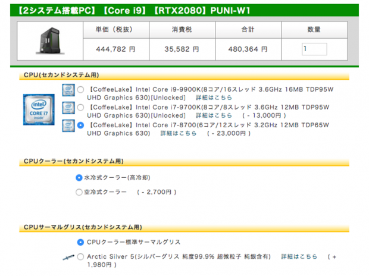The image size is (369, 276).
Task: Click the ( - 2,700円 ) price difference text
Action: (x=157, y=192)
